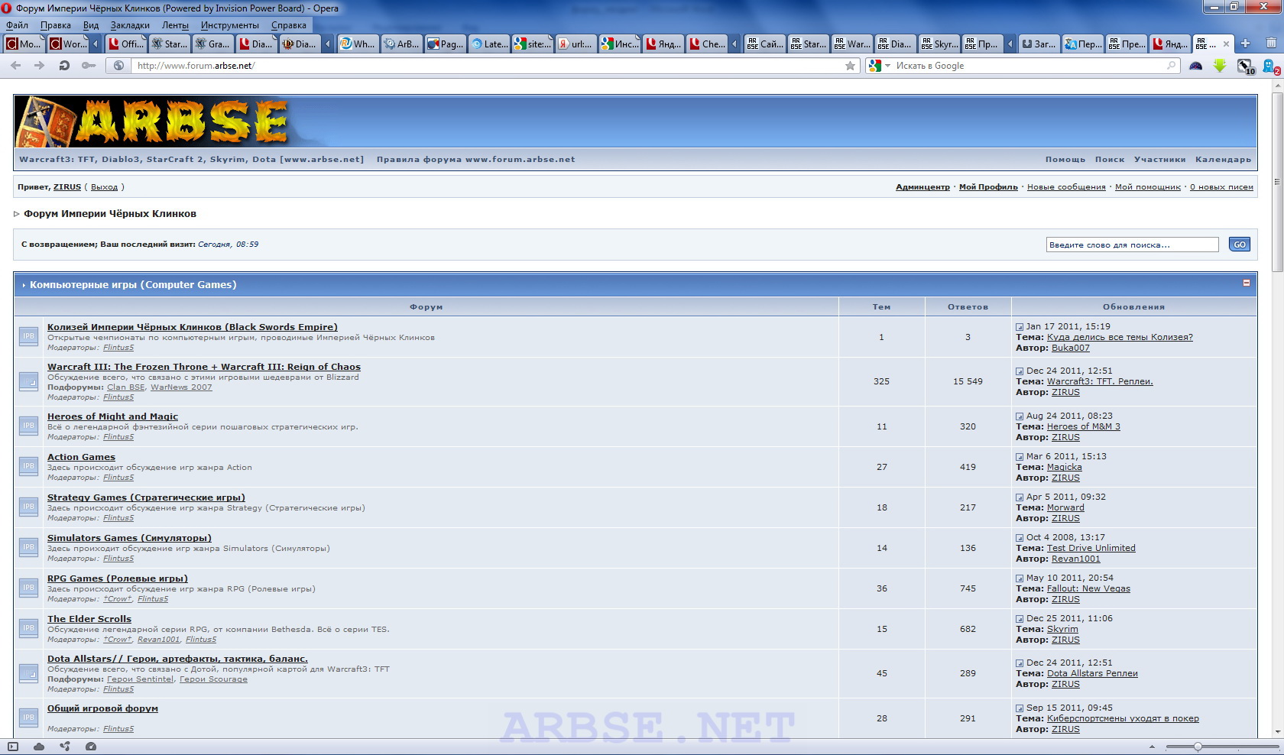Open the speedometer extension icon
The width and height of the screenshot is (1284, 755).
[x=1196, y=66]
